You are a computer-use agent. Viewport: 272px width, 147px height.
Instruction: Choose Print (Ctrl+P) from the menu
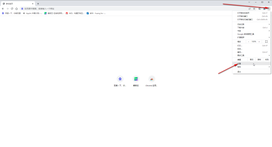click(x=251, y=46)
